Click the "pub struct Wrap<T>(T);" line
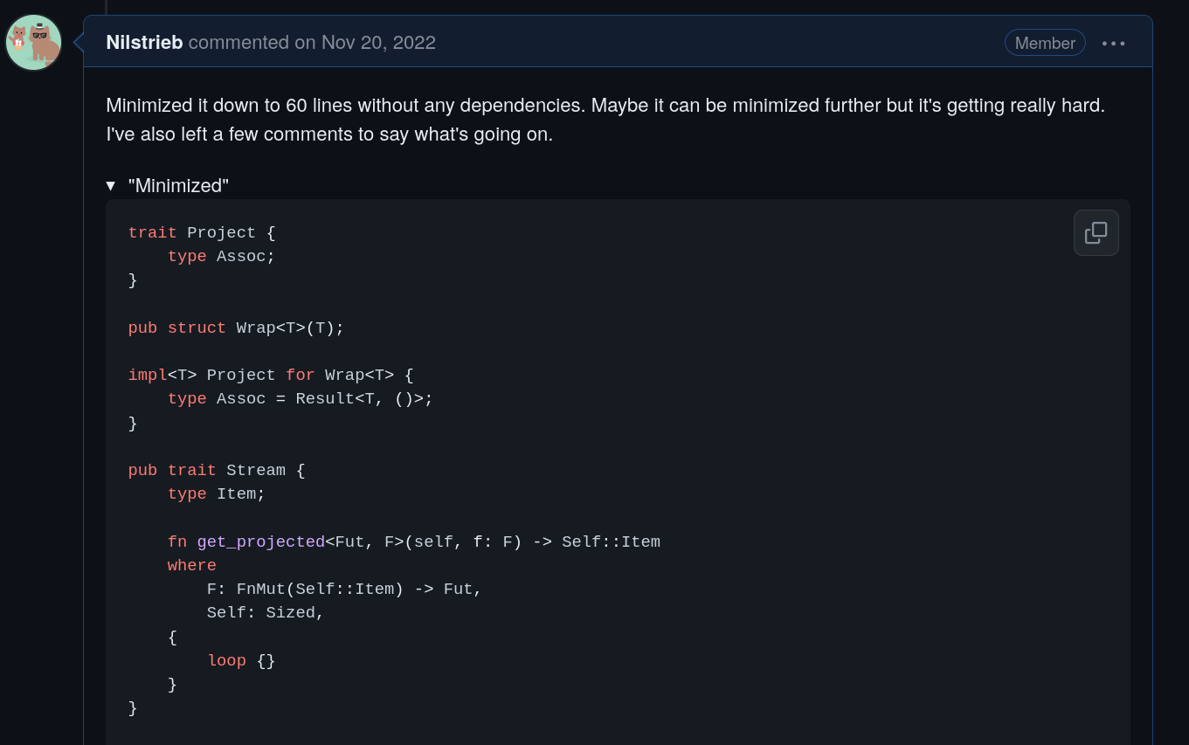Image resolution: width=1189 pixels, height=745 pixels. [236, 328]
